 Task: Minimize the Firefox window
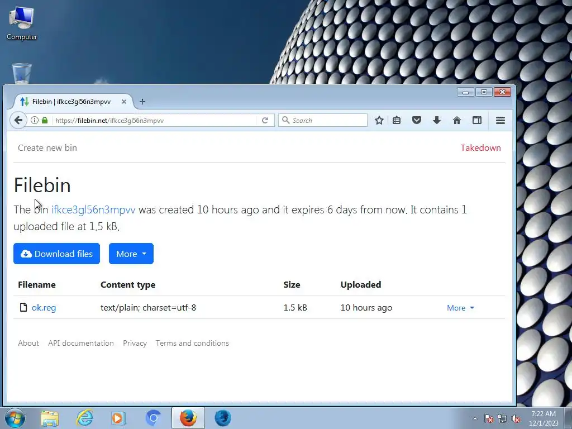click(x=465, y=92)
